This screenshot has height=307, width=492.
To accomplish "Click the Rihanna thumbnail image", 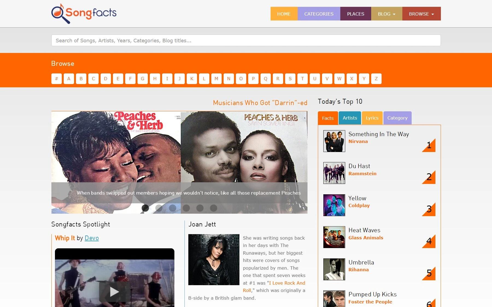I will 334,269.
